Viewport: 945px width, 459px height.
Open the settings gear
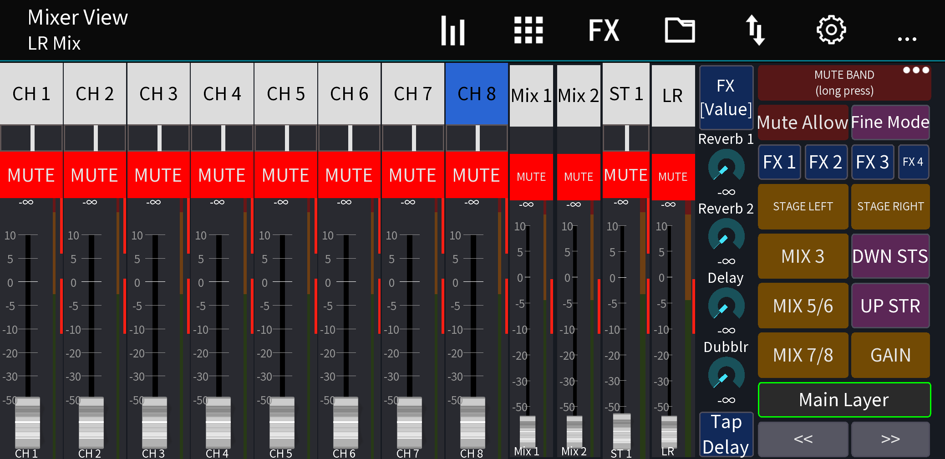pyautogui.click(x=831, y=30)
